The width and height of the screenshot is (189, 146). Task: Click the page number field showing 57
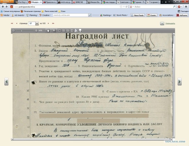pyautogui.click(x=32, y=23)
